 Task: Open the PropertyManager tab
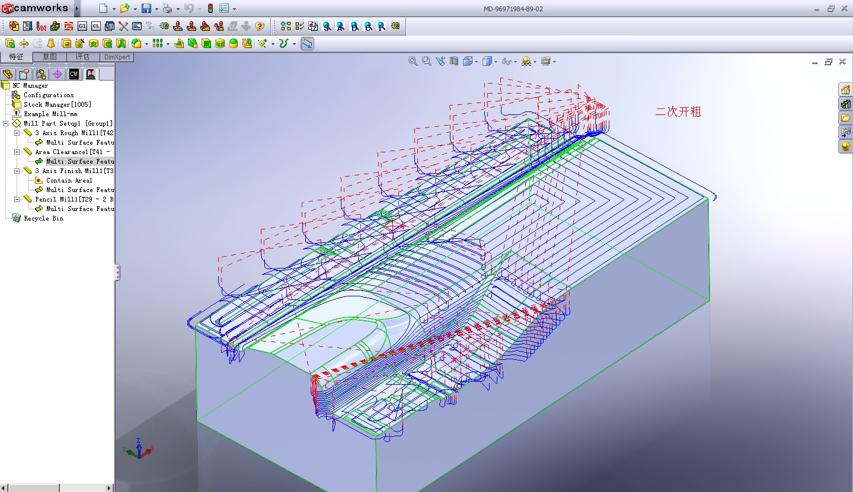24,74
